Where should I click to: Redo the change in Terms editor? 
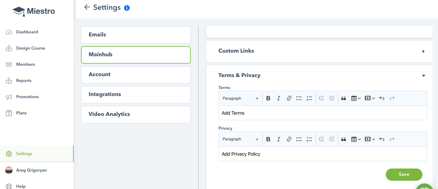(392, 98)
